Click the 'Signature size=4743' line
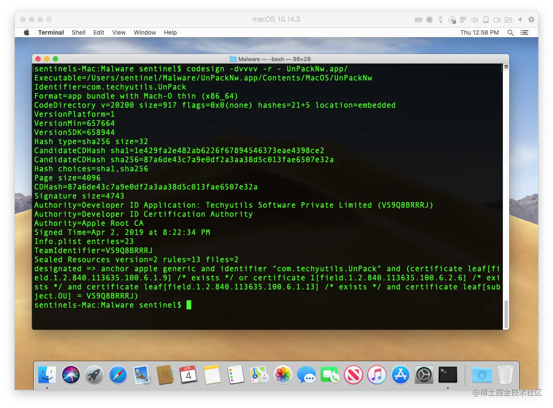The height and width of the screenshot is (408, 553). click(79, 196)
